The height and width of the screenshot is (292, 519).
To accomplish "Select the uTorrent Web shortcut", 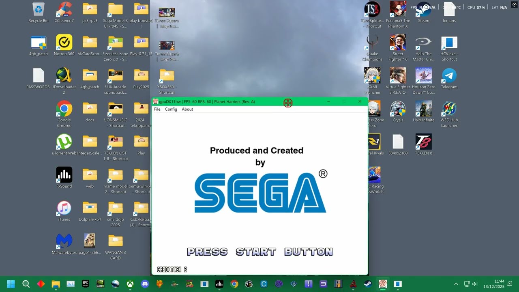I will [64, 145].
